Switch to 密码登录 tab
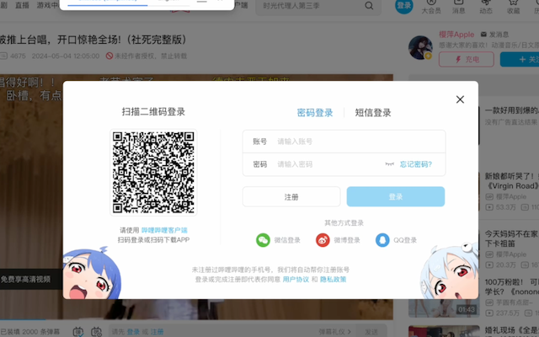This screenshot has width=539, height=337. [x=315, y=113]
